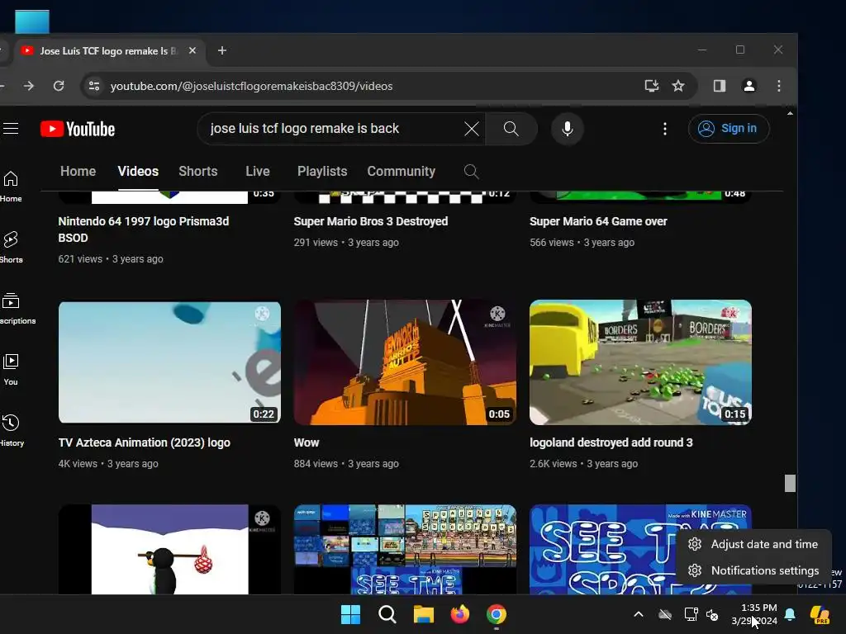Screen dimensions: 846x634
Task: Open YouTube settings three-dot menu
Action: coord(665,129)
